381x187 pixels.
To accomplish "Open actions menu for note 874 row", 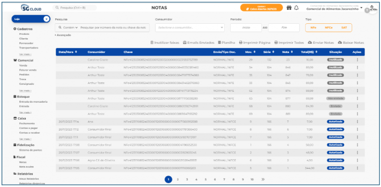I will point(357,91).
